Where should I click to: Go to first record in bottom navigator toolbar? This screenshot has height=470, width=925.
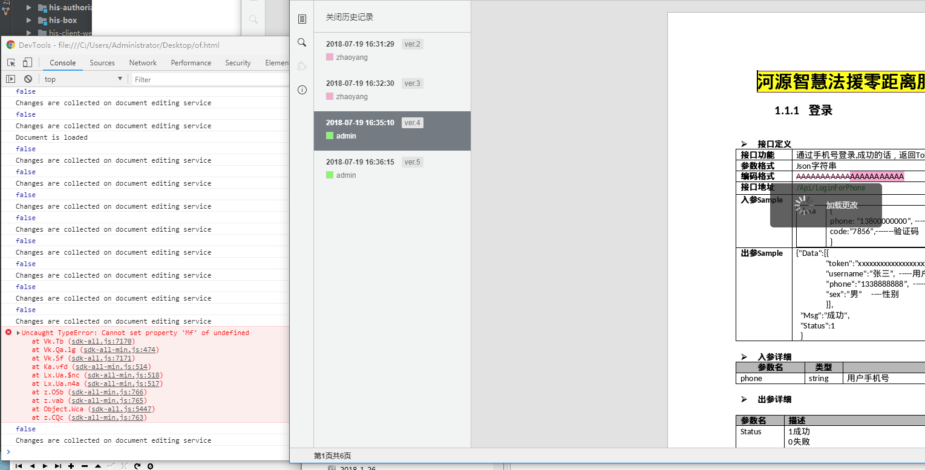[19, 466]
